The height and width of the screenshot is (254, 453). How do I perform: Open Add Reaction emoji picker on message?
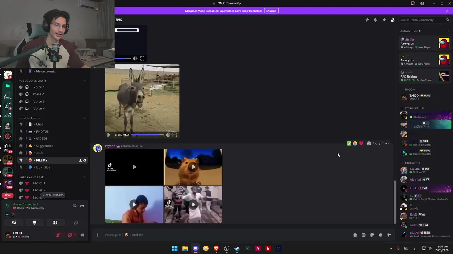(369, 144)
